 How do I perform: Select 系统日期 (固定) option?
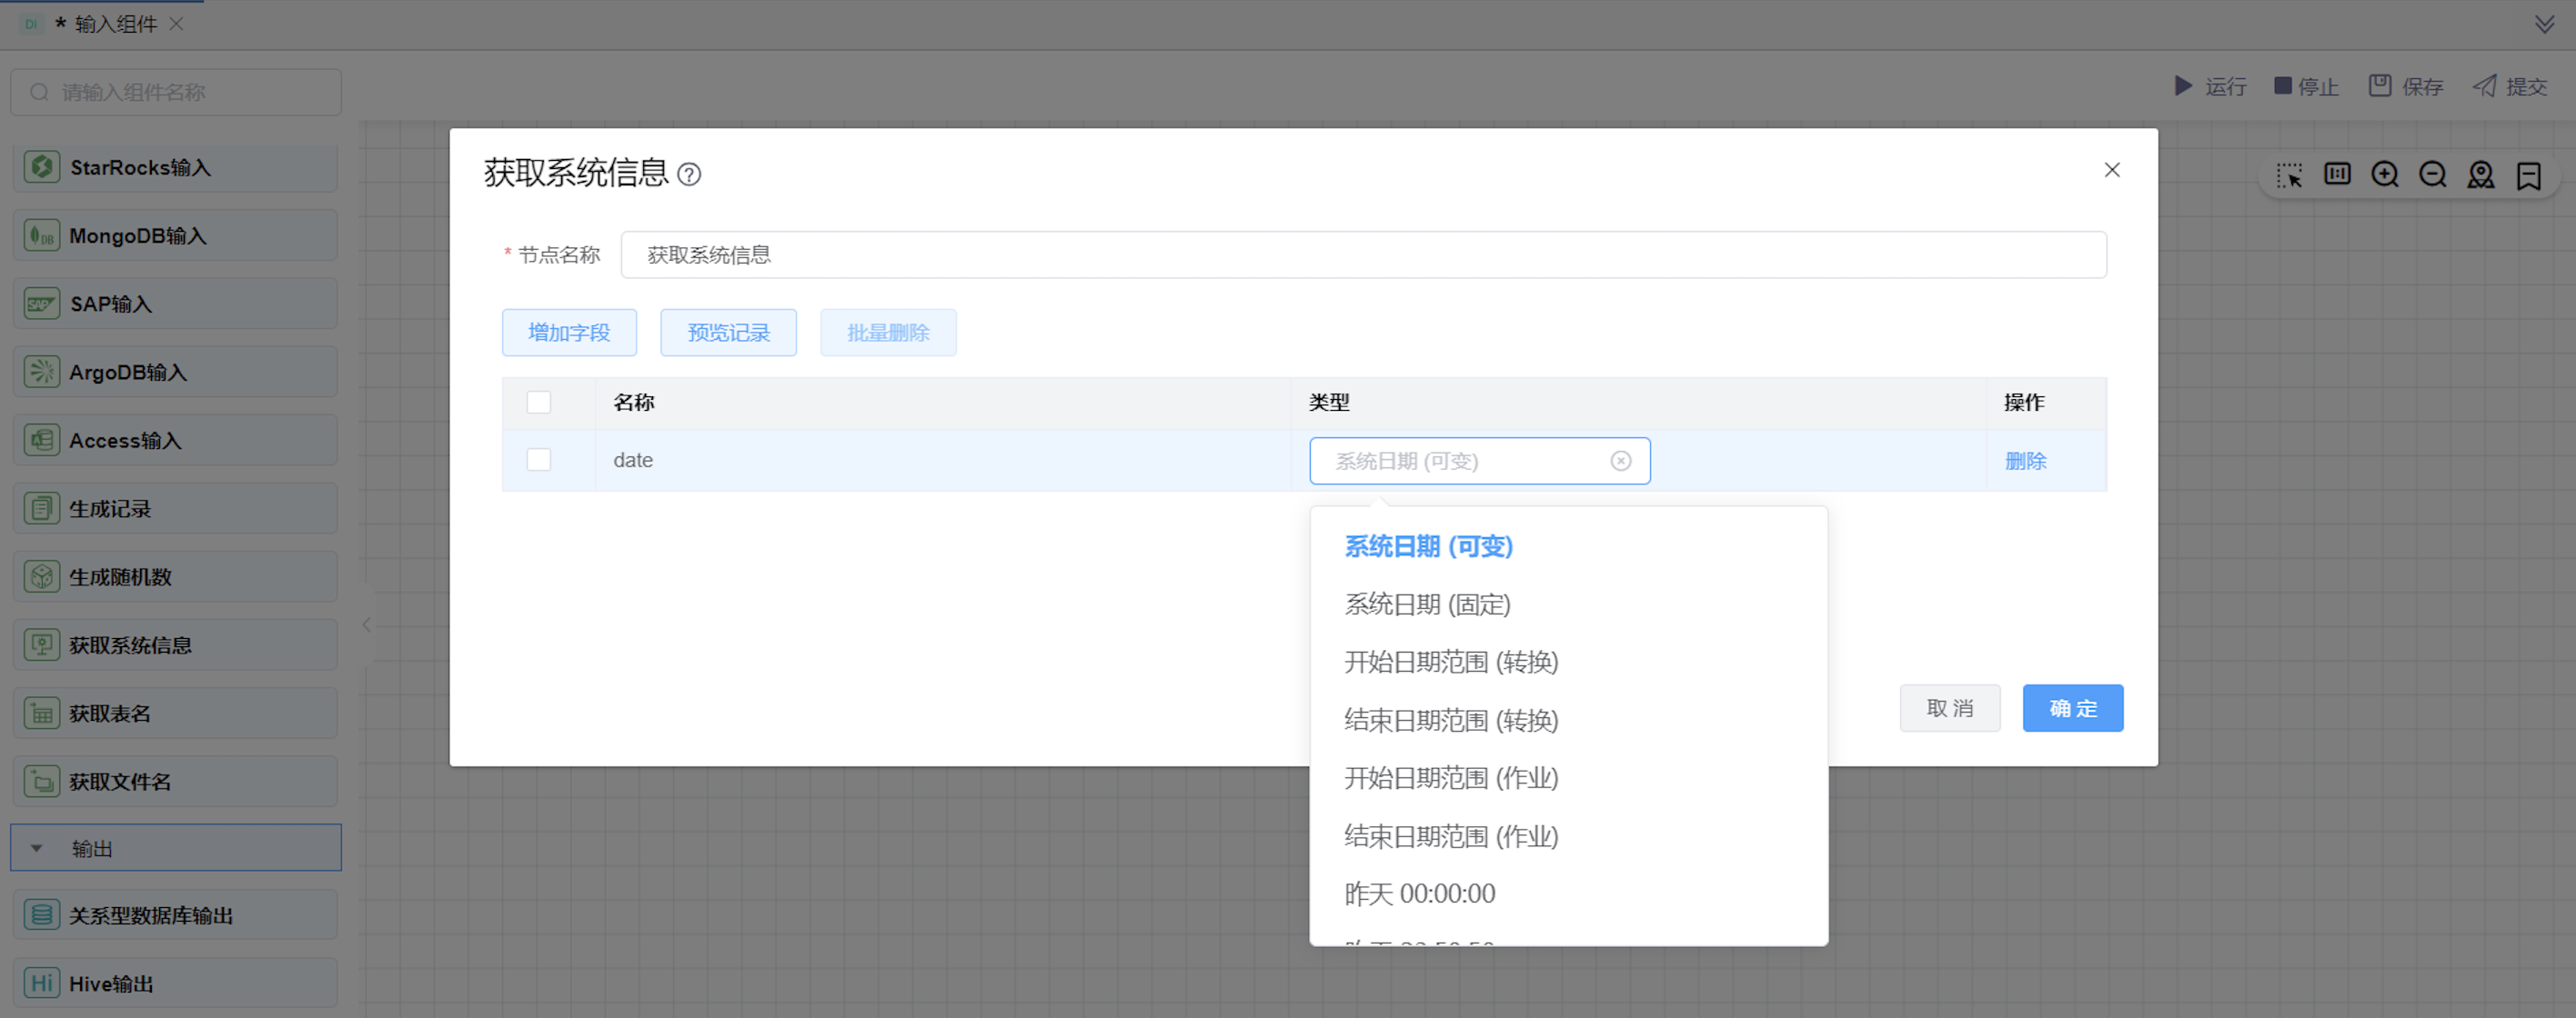pyautogui.click(x=1427, y=604)
